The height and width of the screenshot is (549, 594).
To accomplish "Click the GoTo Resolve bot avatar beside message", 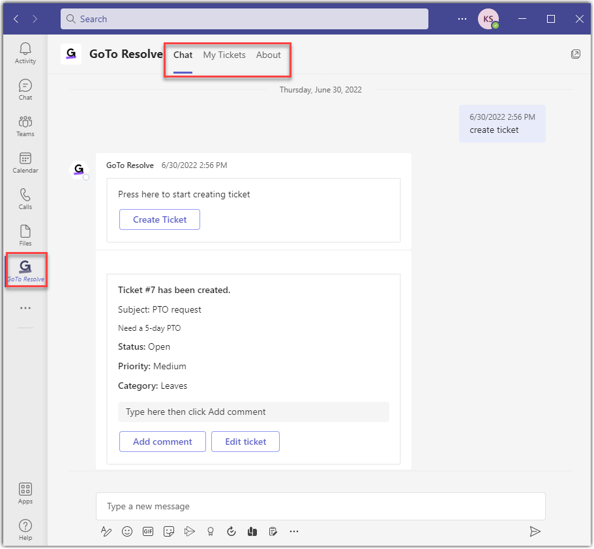I will (79, 169).
